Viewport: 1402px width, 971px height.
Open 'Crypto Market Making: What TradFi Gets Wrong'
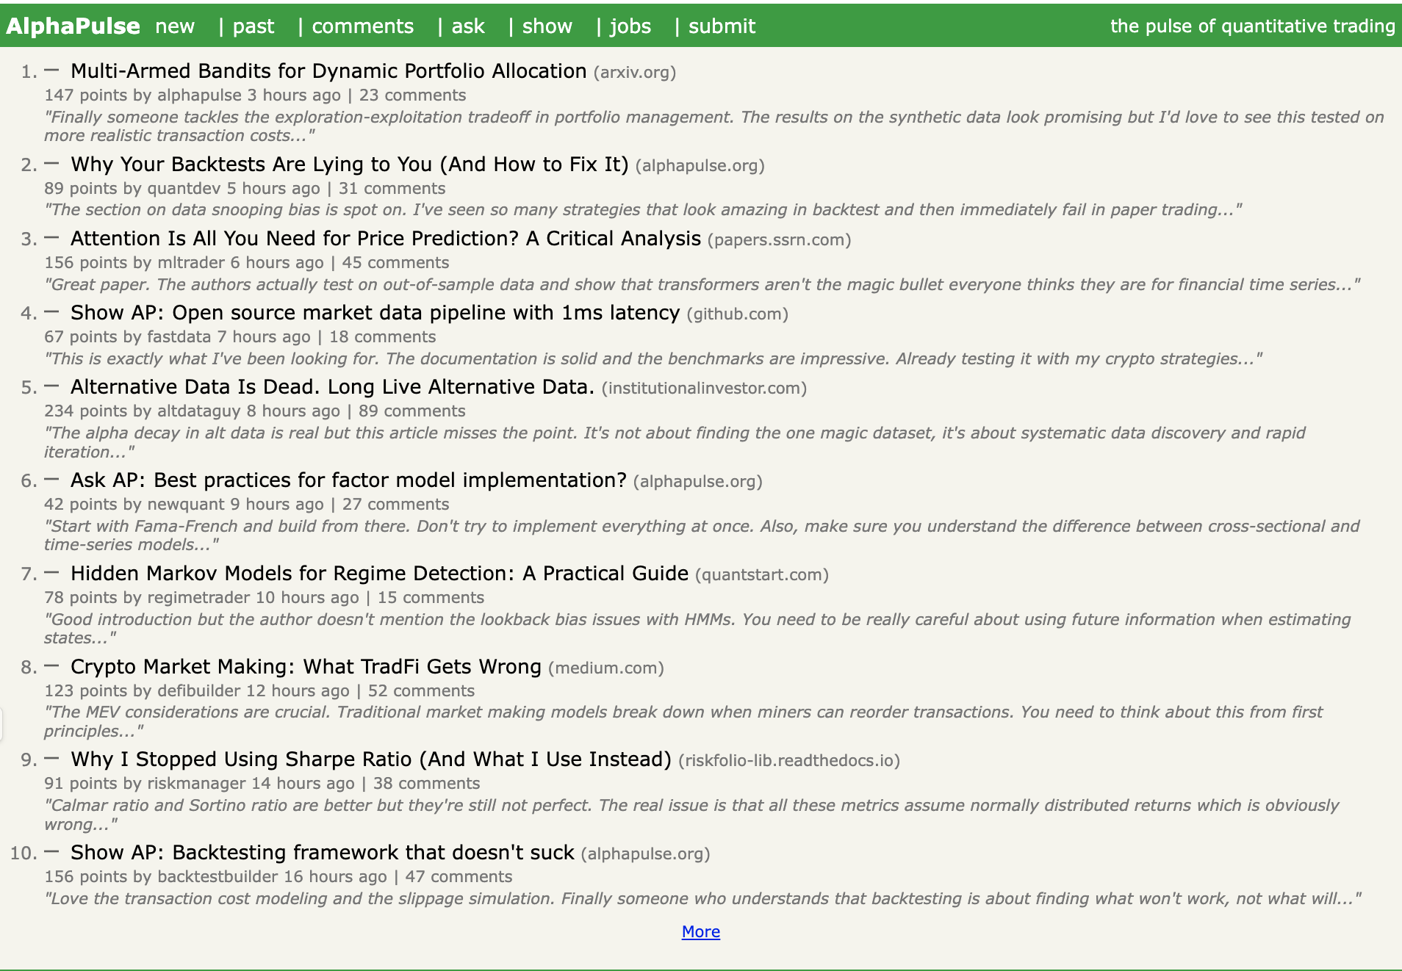(x=306, y=667)
